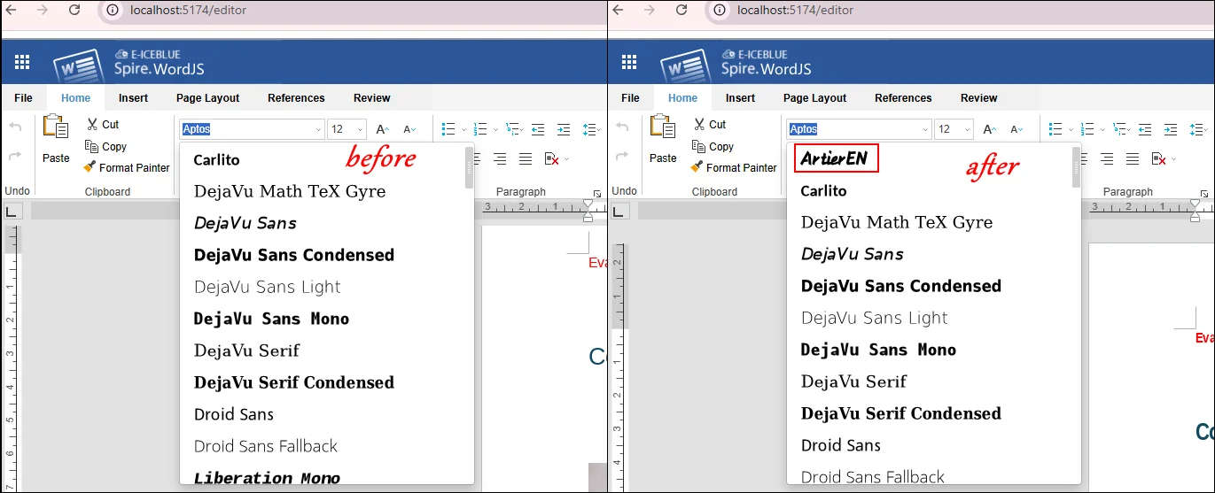This screenshot has height=493, width=1215.
Task: Open the line spacing dropdown in the right editor
Action: [1198, 129]
